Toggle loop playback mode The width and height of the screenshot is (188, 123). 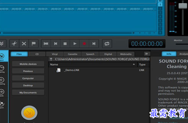pos(107,43)
